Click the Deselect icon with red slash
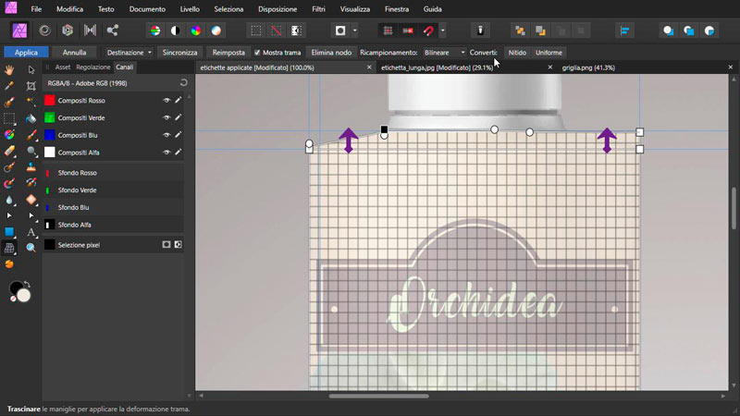This screenshot has height=416, width=740. tap(276, 31)
